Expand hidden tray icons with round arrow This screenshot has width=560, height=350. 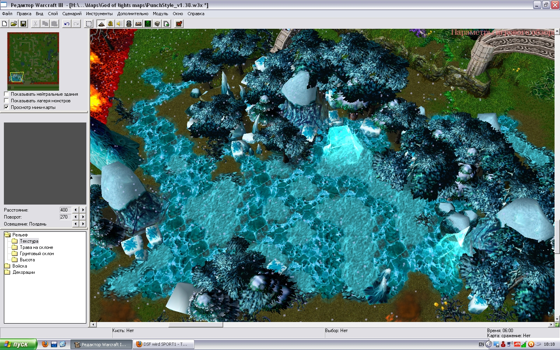489,344
